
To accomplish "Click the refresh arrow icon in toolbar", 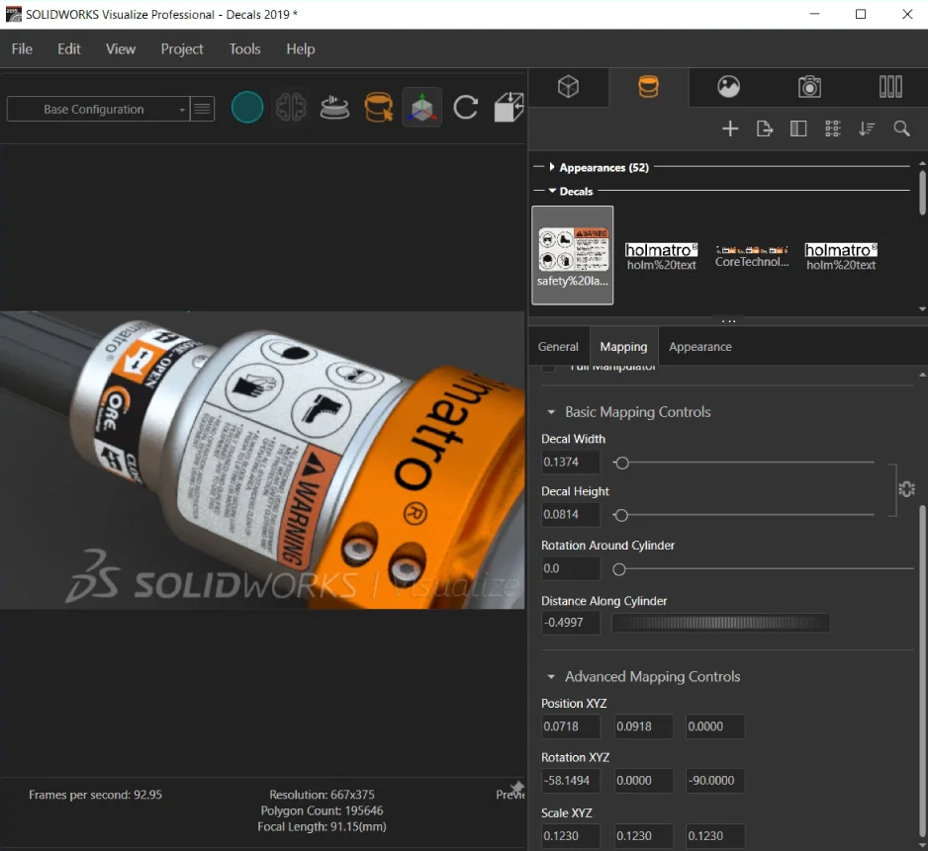I will click(466, 108).
